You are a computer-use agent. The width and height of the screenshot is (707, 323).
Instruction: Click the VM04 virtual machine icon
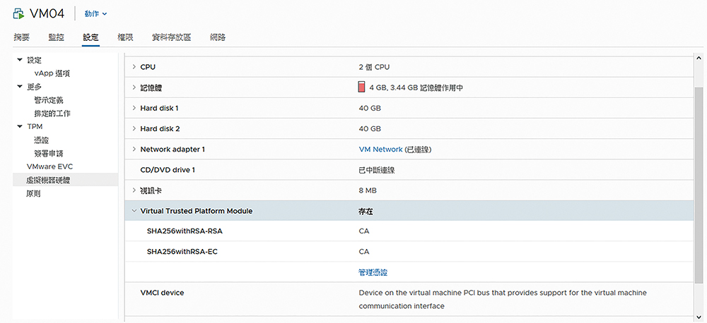[x=18, y=13]
